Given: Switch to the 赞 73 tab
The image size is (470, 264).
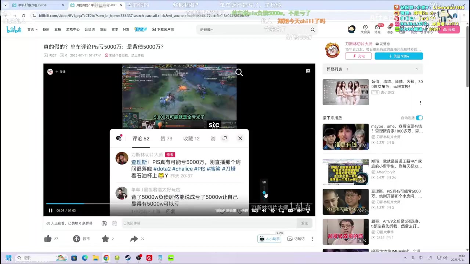Looking at the screenshot, I should [x=166, y=139].
